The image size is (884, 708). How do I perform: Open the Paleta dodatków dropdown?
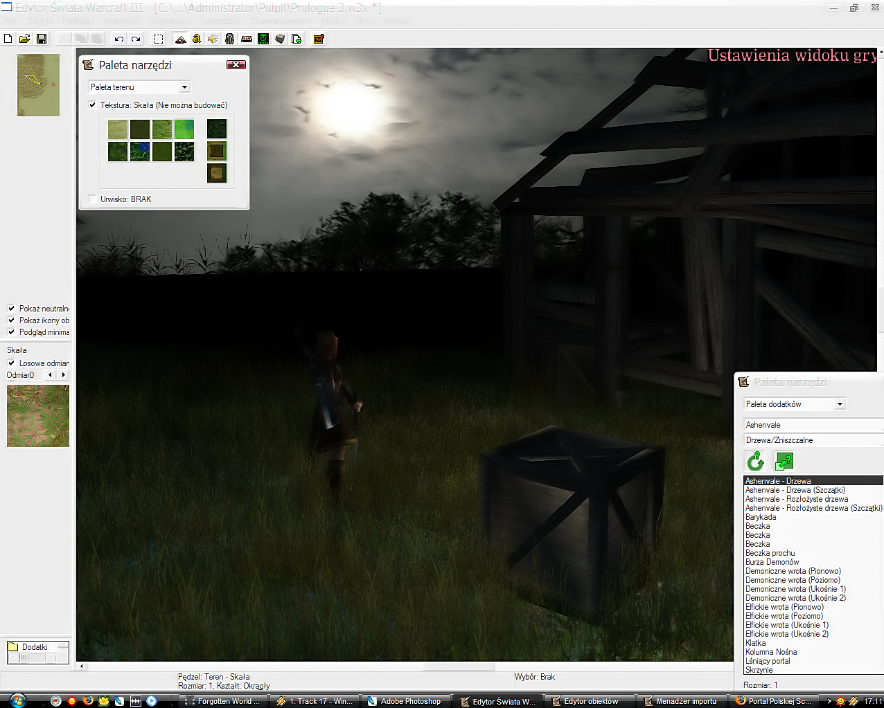click(795, 404)
